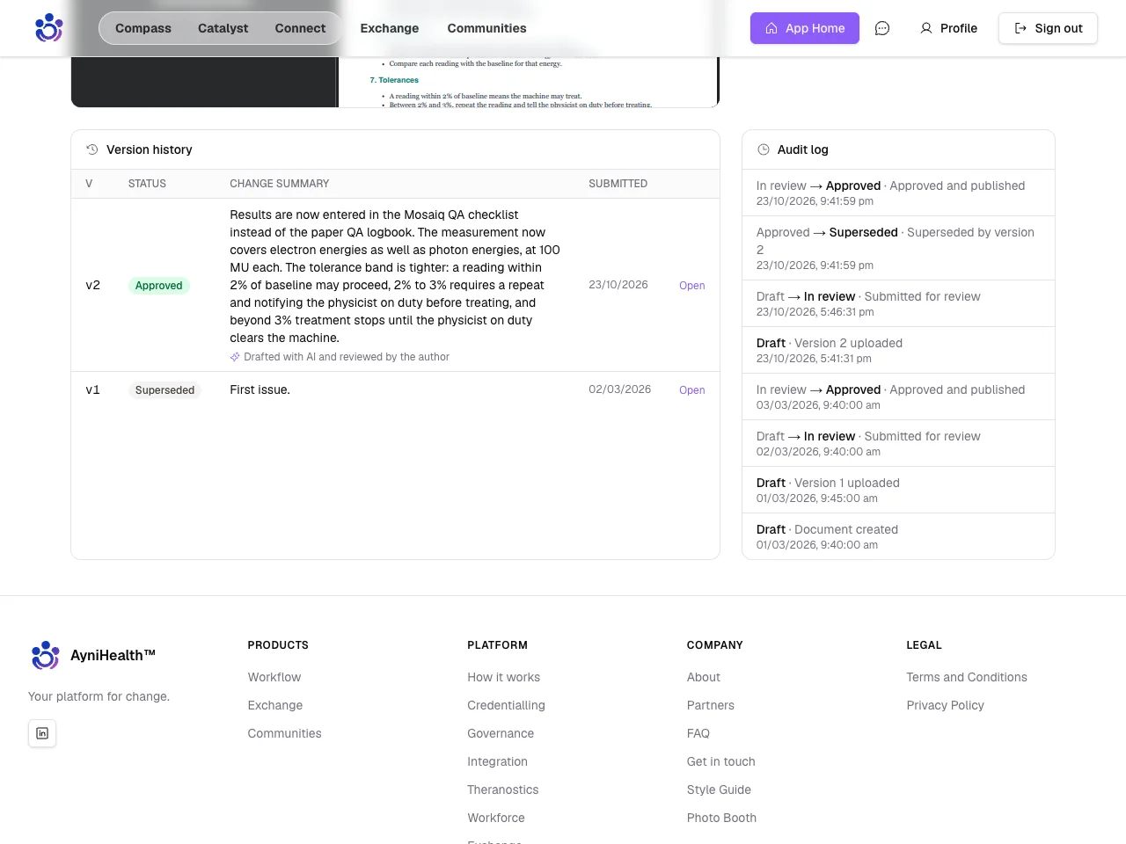Screen dimensions: 1126x844
Task: Open the Privacy Policy link
Action: point(946,705)
